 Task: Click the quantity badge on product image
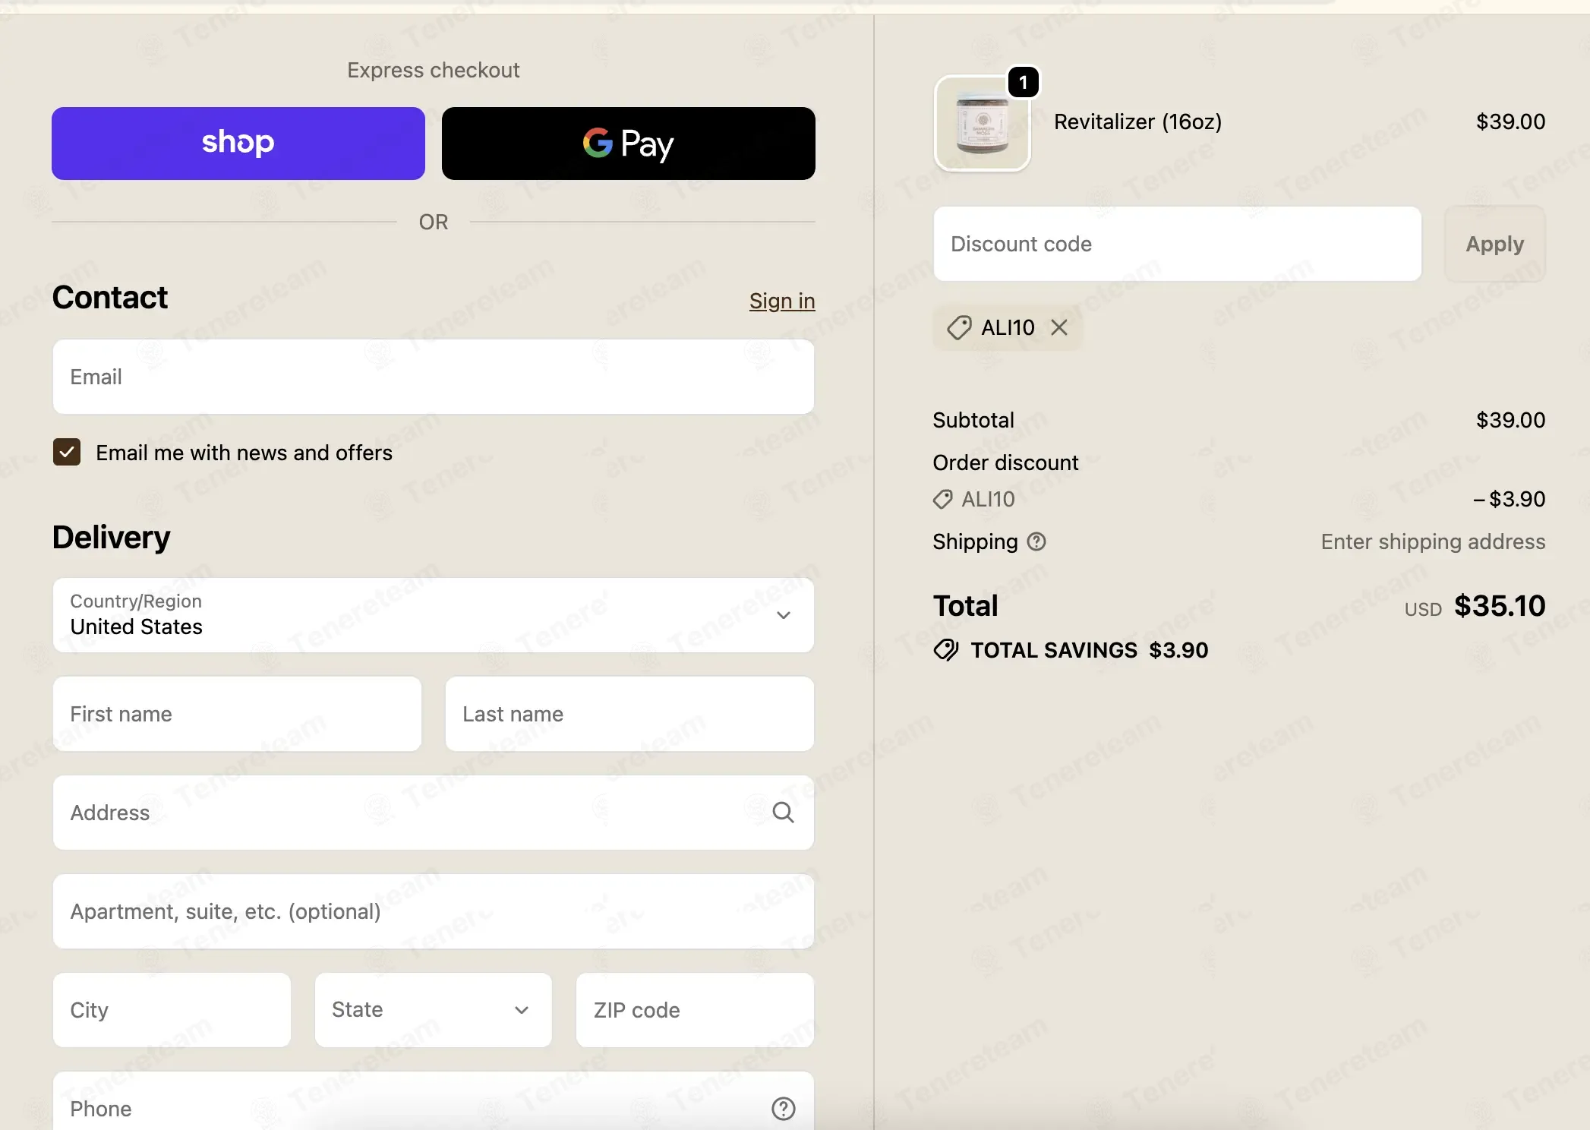pos(1023,82)
